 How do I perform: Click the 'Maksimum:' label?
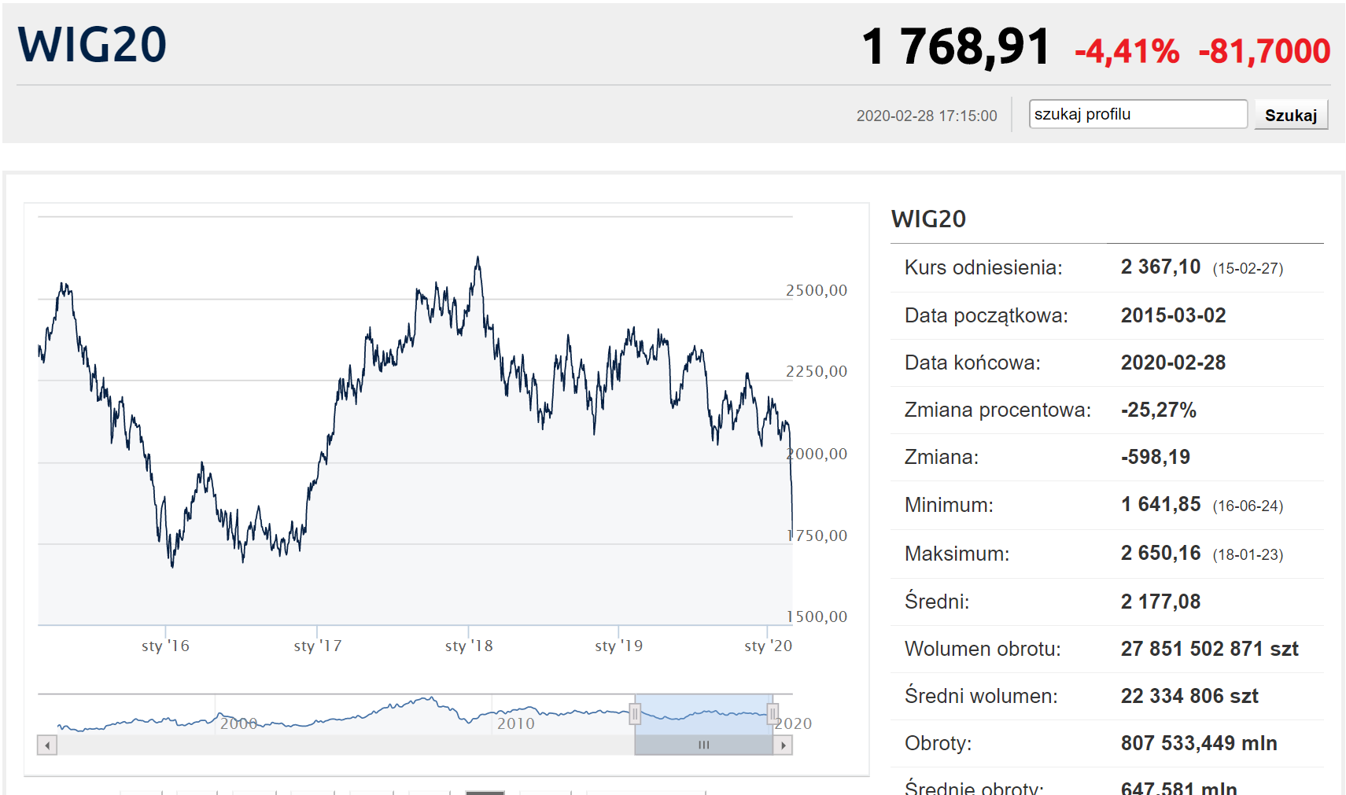pyautogui.click(x=957, y=554)
